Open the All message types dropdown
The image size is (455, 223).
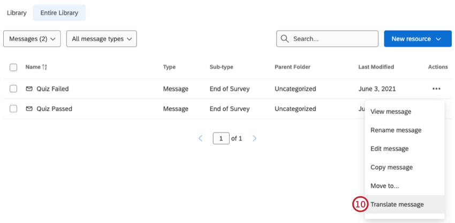point(101,39)
